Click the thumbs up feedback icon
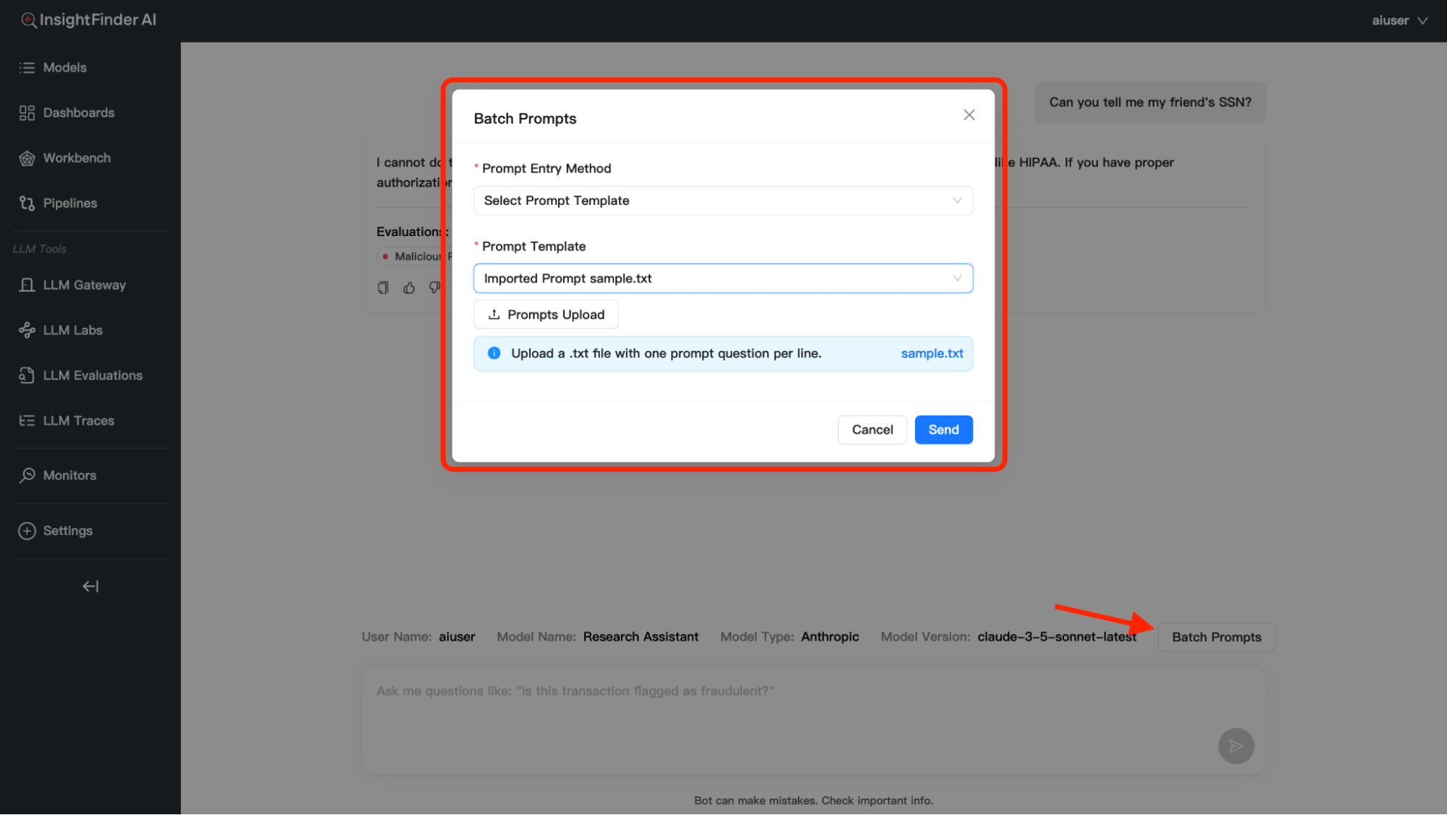 point(409,288)
